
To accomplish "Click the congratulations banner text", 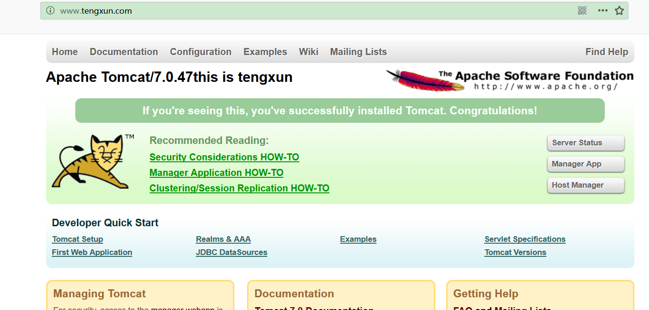I will [340, 111].
